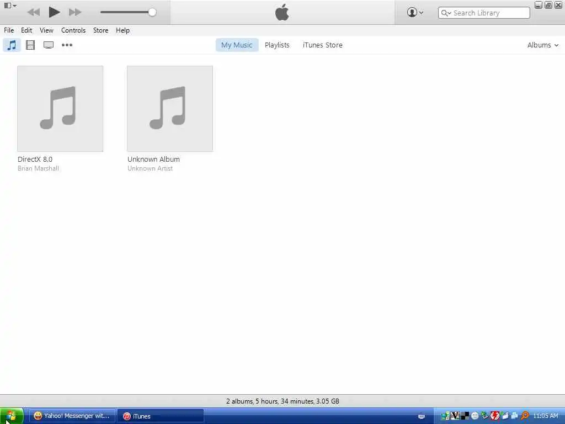
Task: Click the red lightning bolt tray icon
Action: [495, 416]
